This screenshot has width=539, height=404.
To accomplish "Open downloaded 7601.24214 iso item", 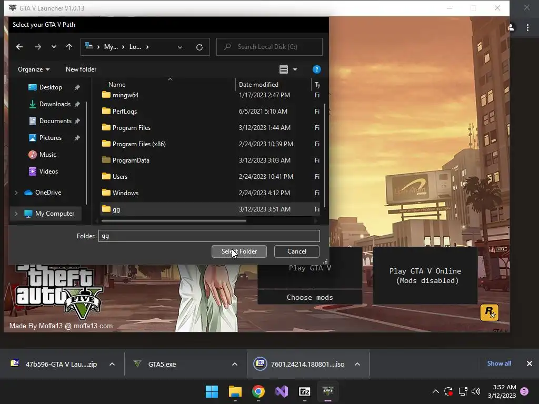I will pos(298,364).
